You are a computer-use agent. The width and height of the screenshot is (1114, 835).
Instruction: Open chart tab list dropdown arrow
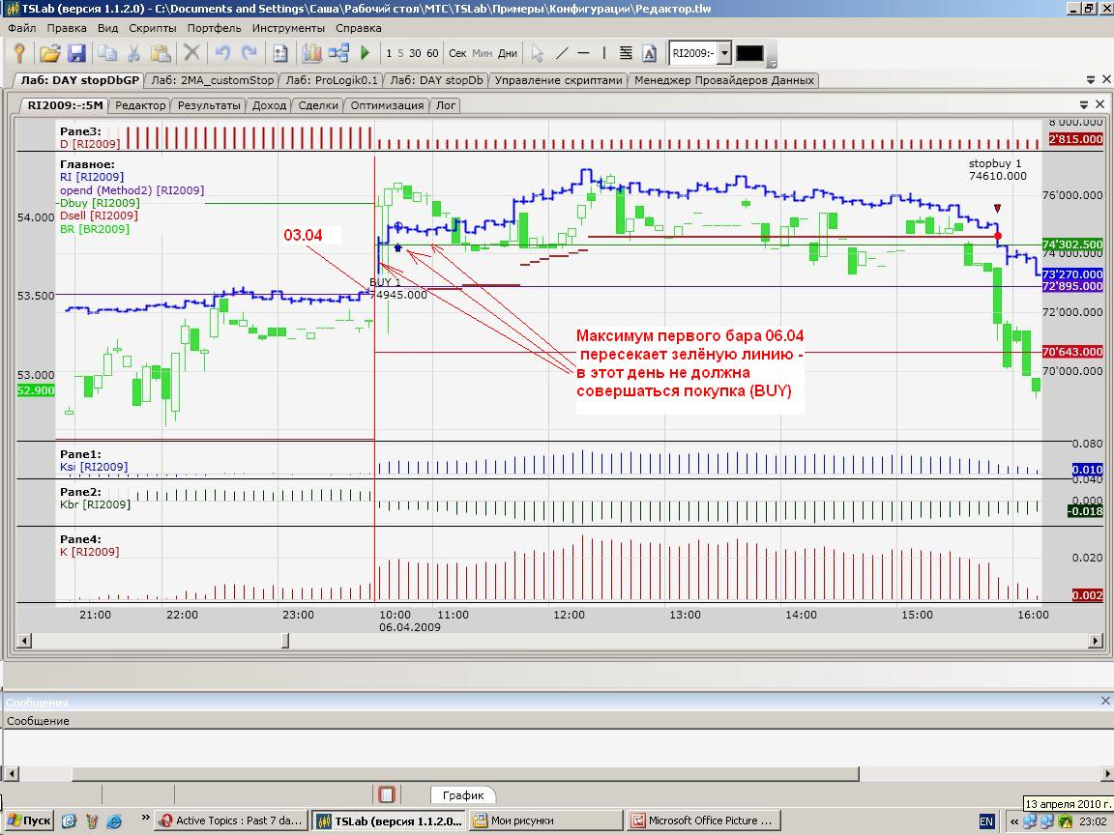click(x=1083, y=104)
